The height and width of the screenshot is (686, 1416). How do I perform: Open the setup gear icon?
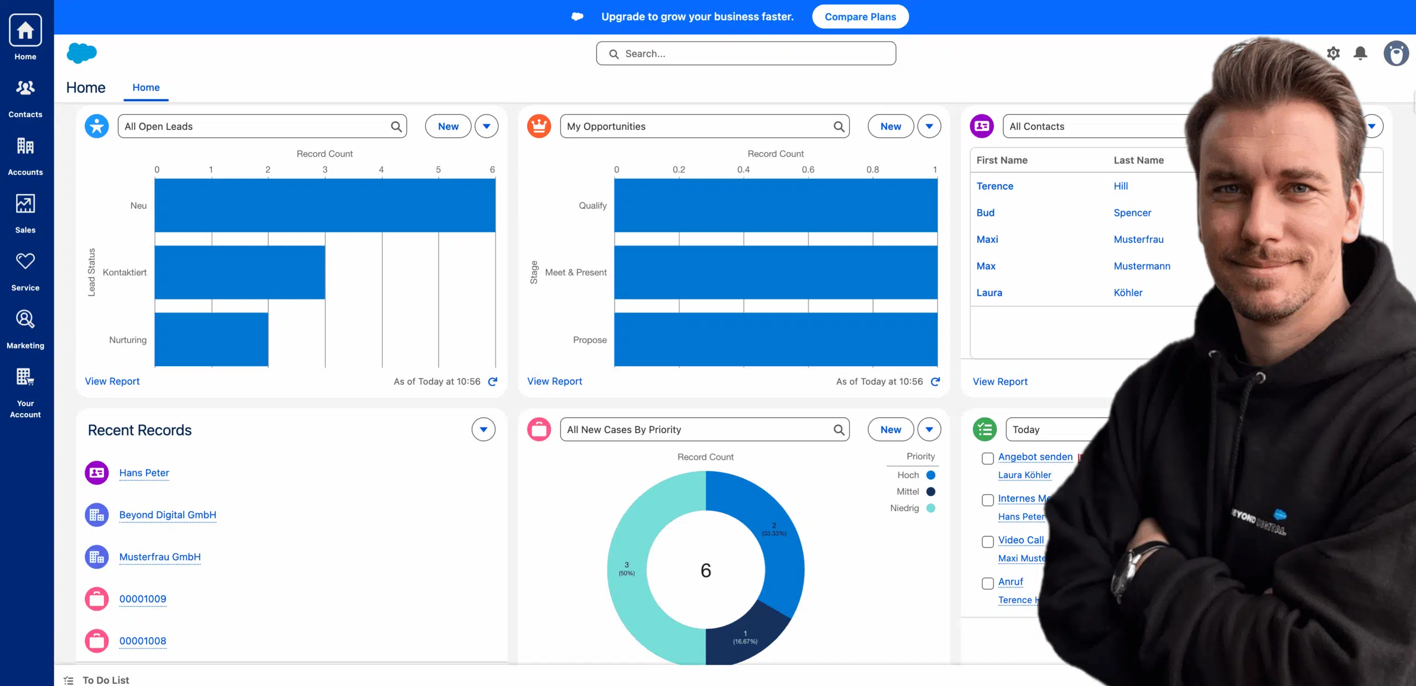point(1333,53)
